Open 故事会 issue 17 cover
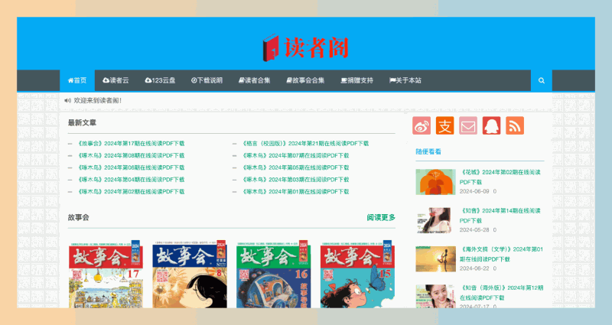 pyautogui.click(x=106, y=275)
